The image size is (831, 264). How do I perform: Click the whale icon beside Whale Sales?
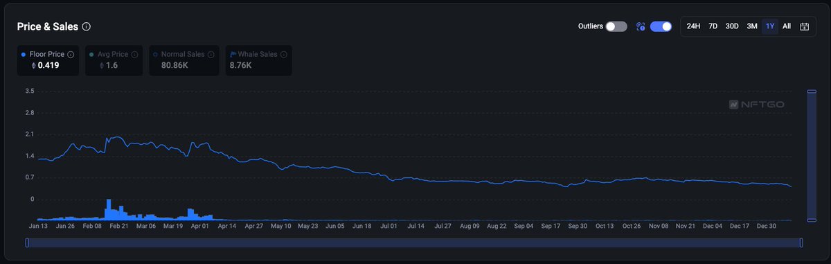pyautogui.click(x=233, y=53)
